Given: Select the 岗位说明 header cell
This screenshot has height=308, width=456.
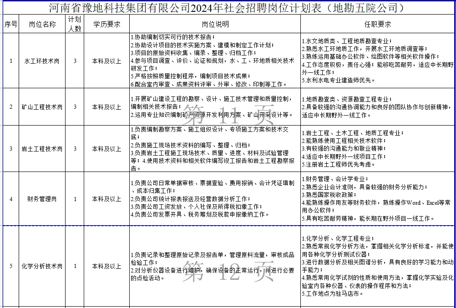Looking at the screenshot, I should coord(215,24).
